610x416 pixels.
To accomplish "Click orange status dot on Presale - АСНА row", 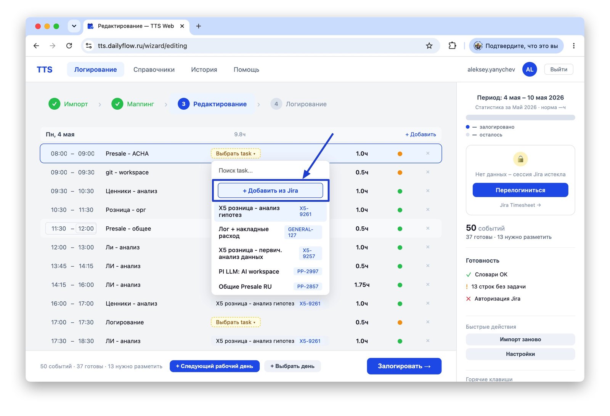I will tap(400, 154).
